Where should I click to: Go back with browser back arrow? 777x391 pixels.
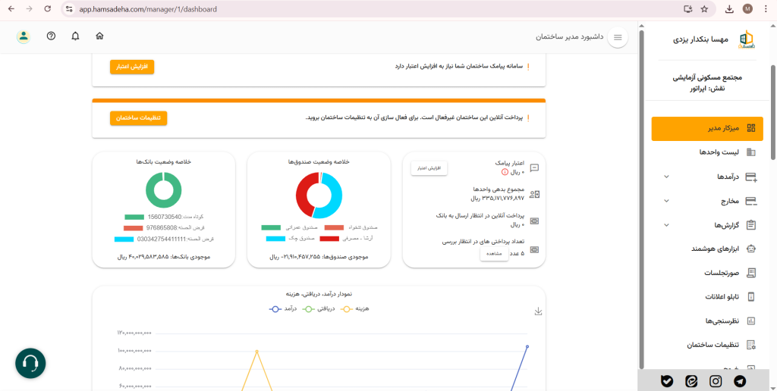(x=11, y=9)
